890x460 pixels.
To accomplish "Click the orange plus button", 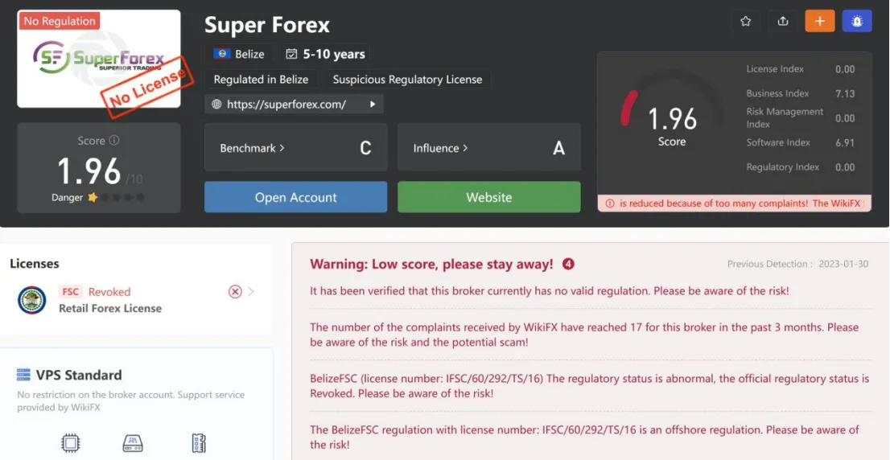I will pyautogui.click(x=820, y=21).
